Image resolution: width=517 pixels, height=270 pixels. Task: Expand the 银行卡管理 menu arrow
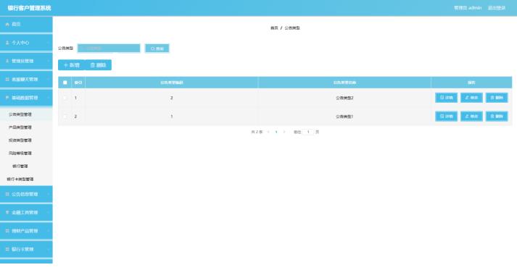pyautogui.click(x=48, y=249)
